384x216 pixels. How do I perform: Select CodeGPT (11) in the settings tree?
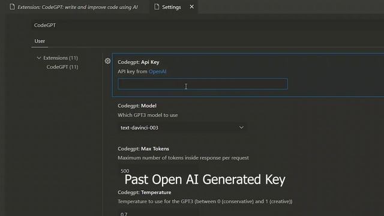62,67
